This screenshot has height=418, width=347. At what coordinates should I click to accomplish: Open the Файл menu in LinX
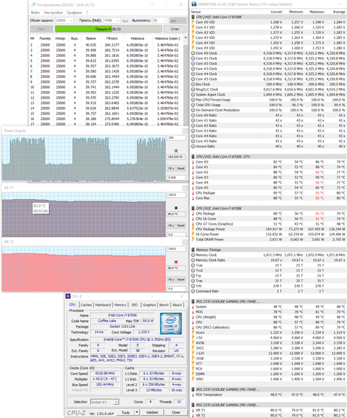[x=35, y=12]
